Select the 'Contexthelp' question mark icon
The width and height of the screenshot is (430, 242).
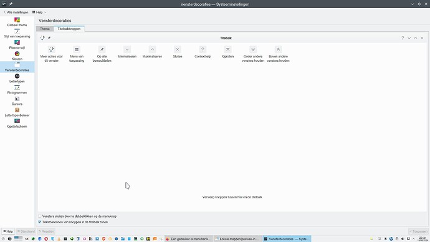tap(203, 49)
